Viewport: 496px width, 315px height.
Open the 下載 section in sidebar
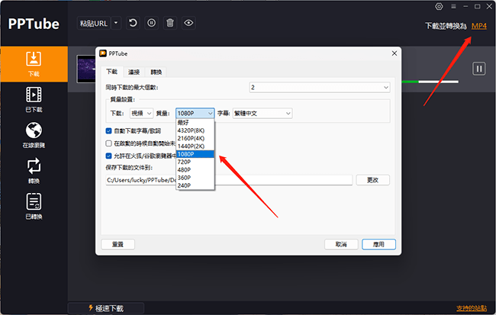[34, 64]
